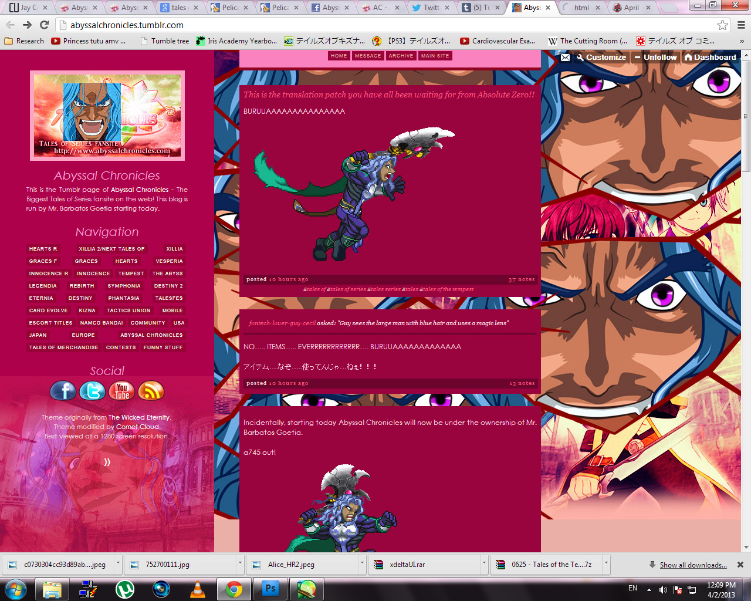Open uTorrent from the taskbar

coord(124,589)
